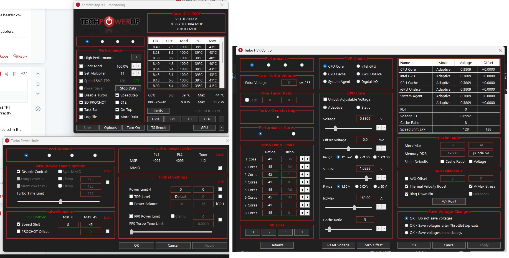
Task: Toggle the On Top checkbox
Action: point(117,109)
